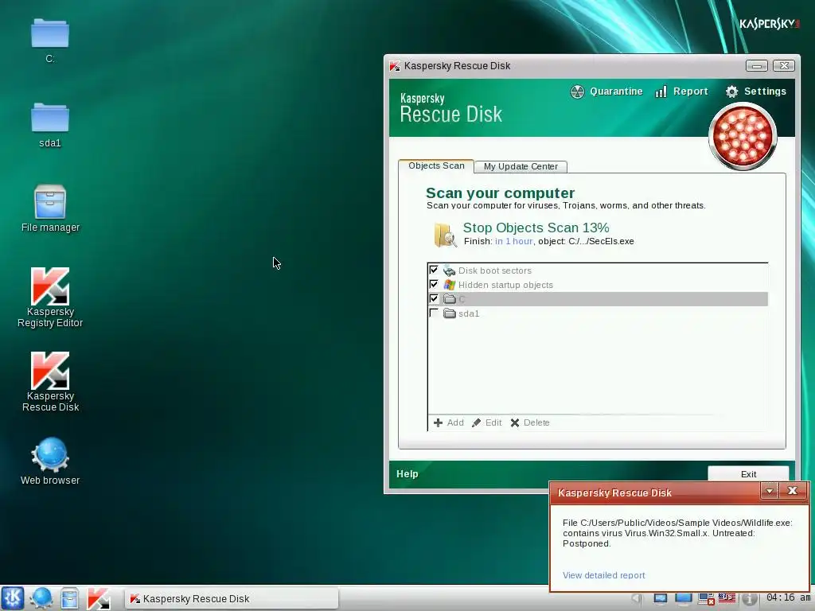This screenshot has width=815, height=611.
Task: Click the tray hidden icons arrow
Action: (636, 598)
